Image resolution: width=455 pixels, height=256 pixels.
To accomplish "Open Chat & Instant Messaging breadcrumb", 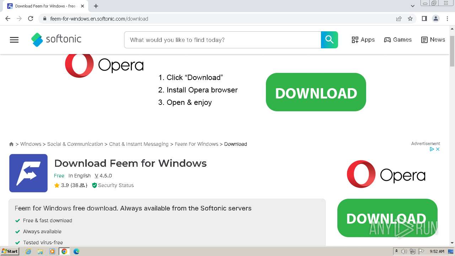I will click(139, 144).
